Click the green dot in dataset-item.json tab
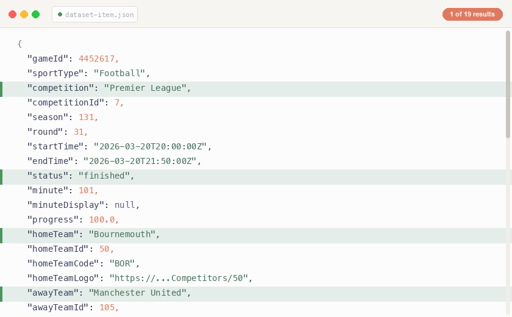512x317 pixels. pos(60,15)
